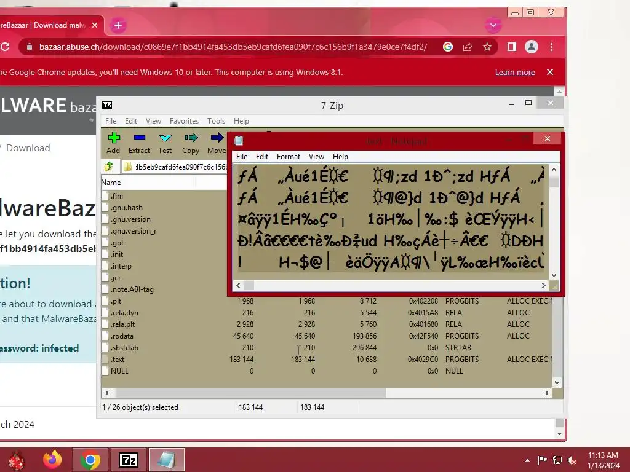Click the Notepad window title icon
The height and width of the screenshot is (472, 630).
coord(239,141)
